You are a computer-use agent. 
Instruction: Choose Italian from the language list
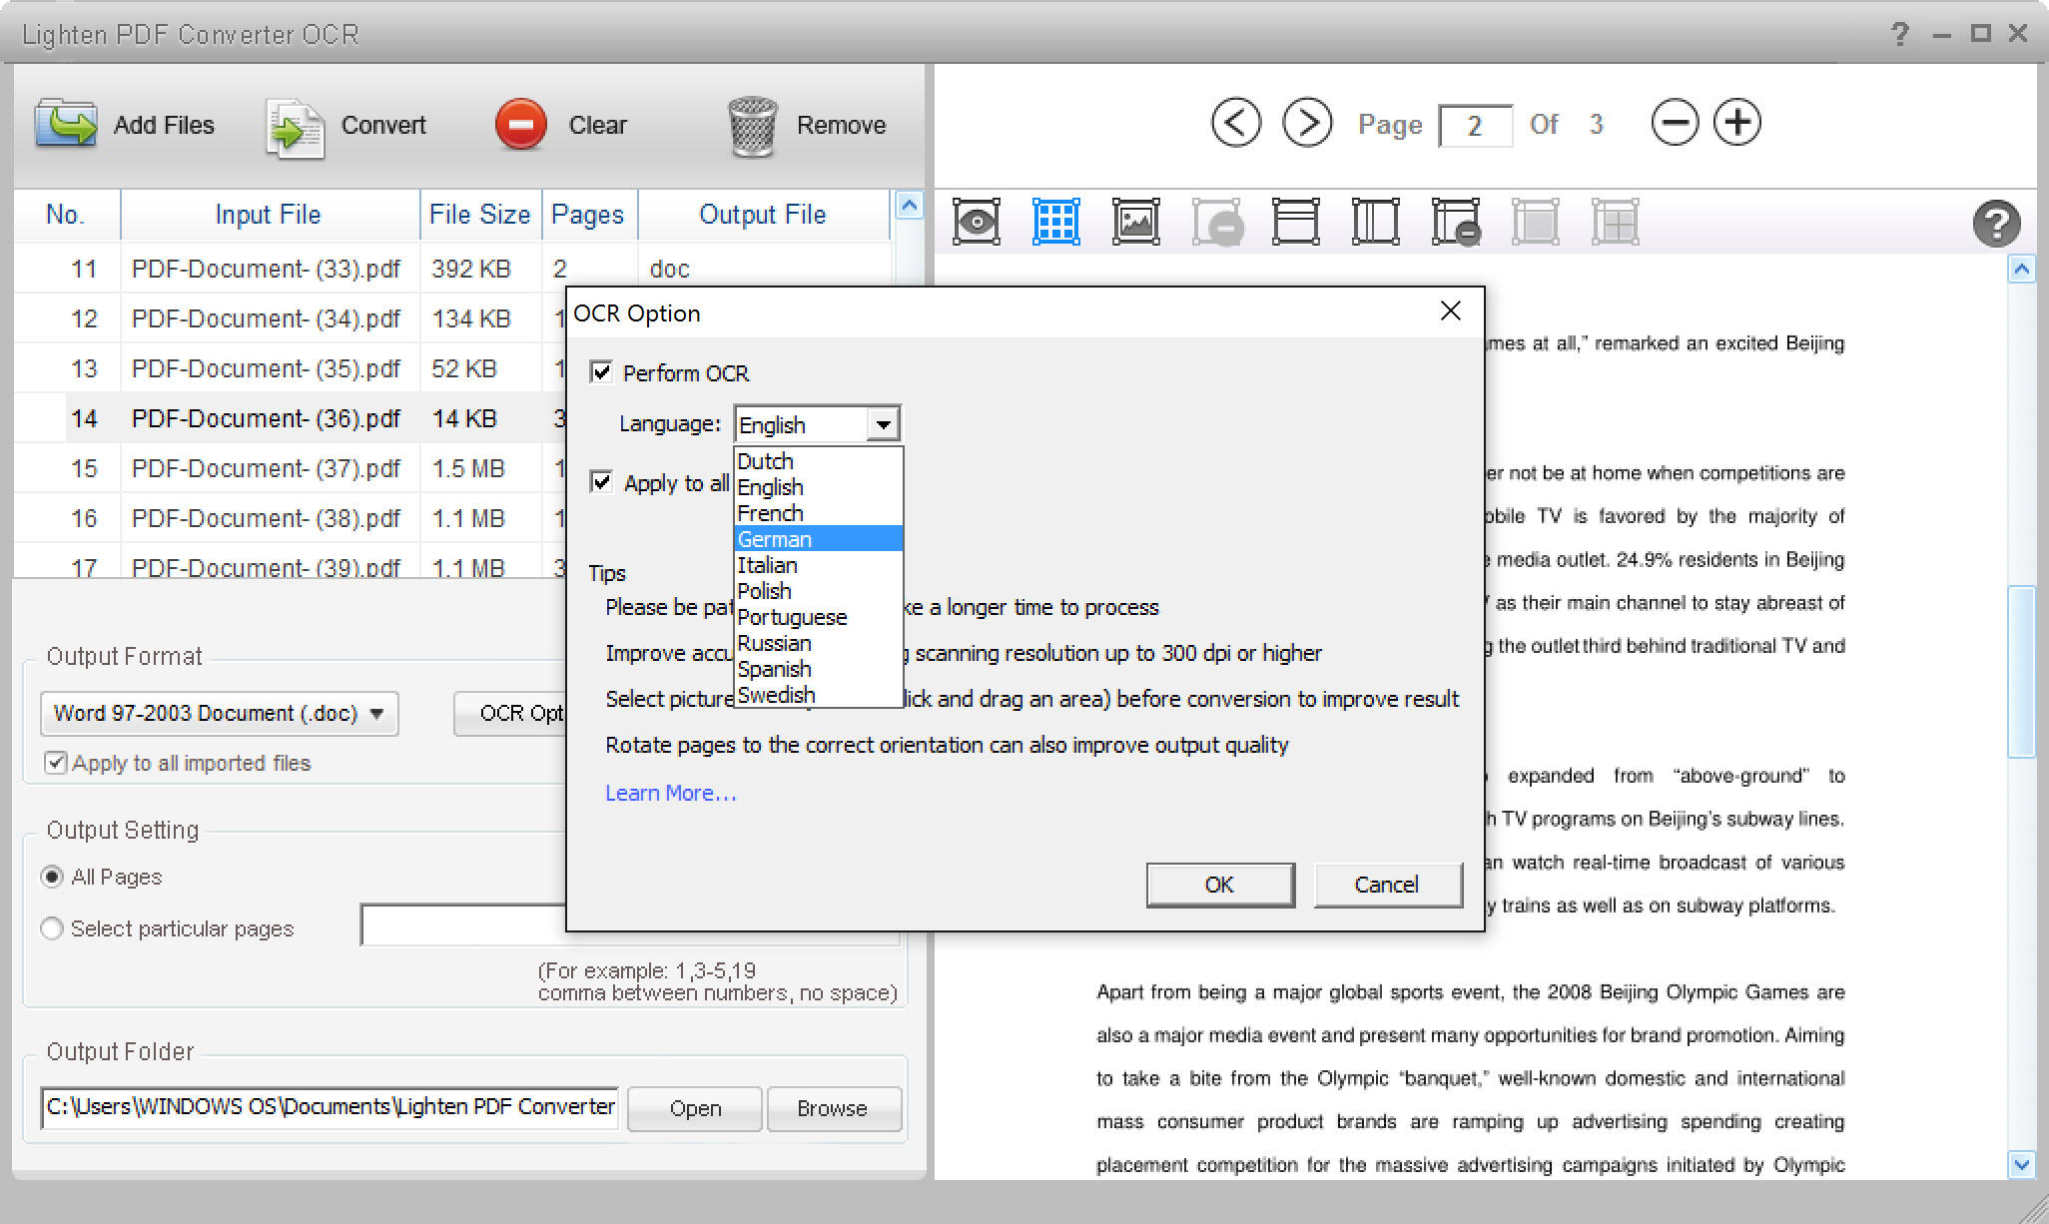(818, 565)
